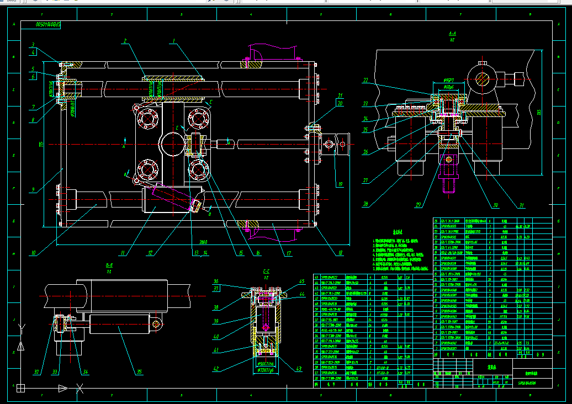Click callout label 23 in section A-A
572x404 pixels.
tap(366, 104)
